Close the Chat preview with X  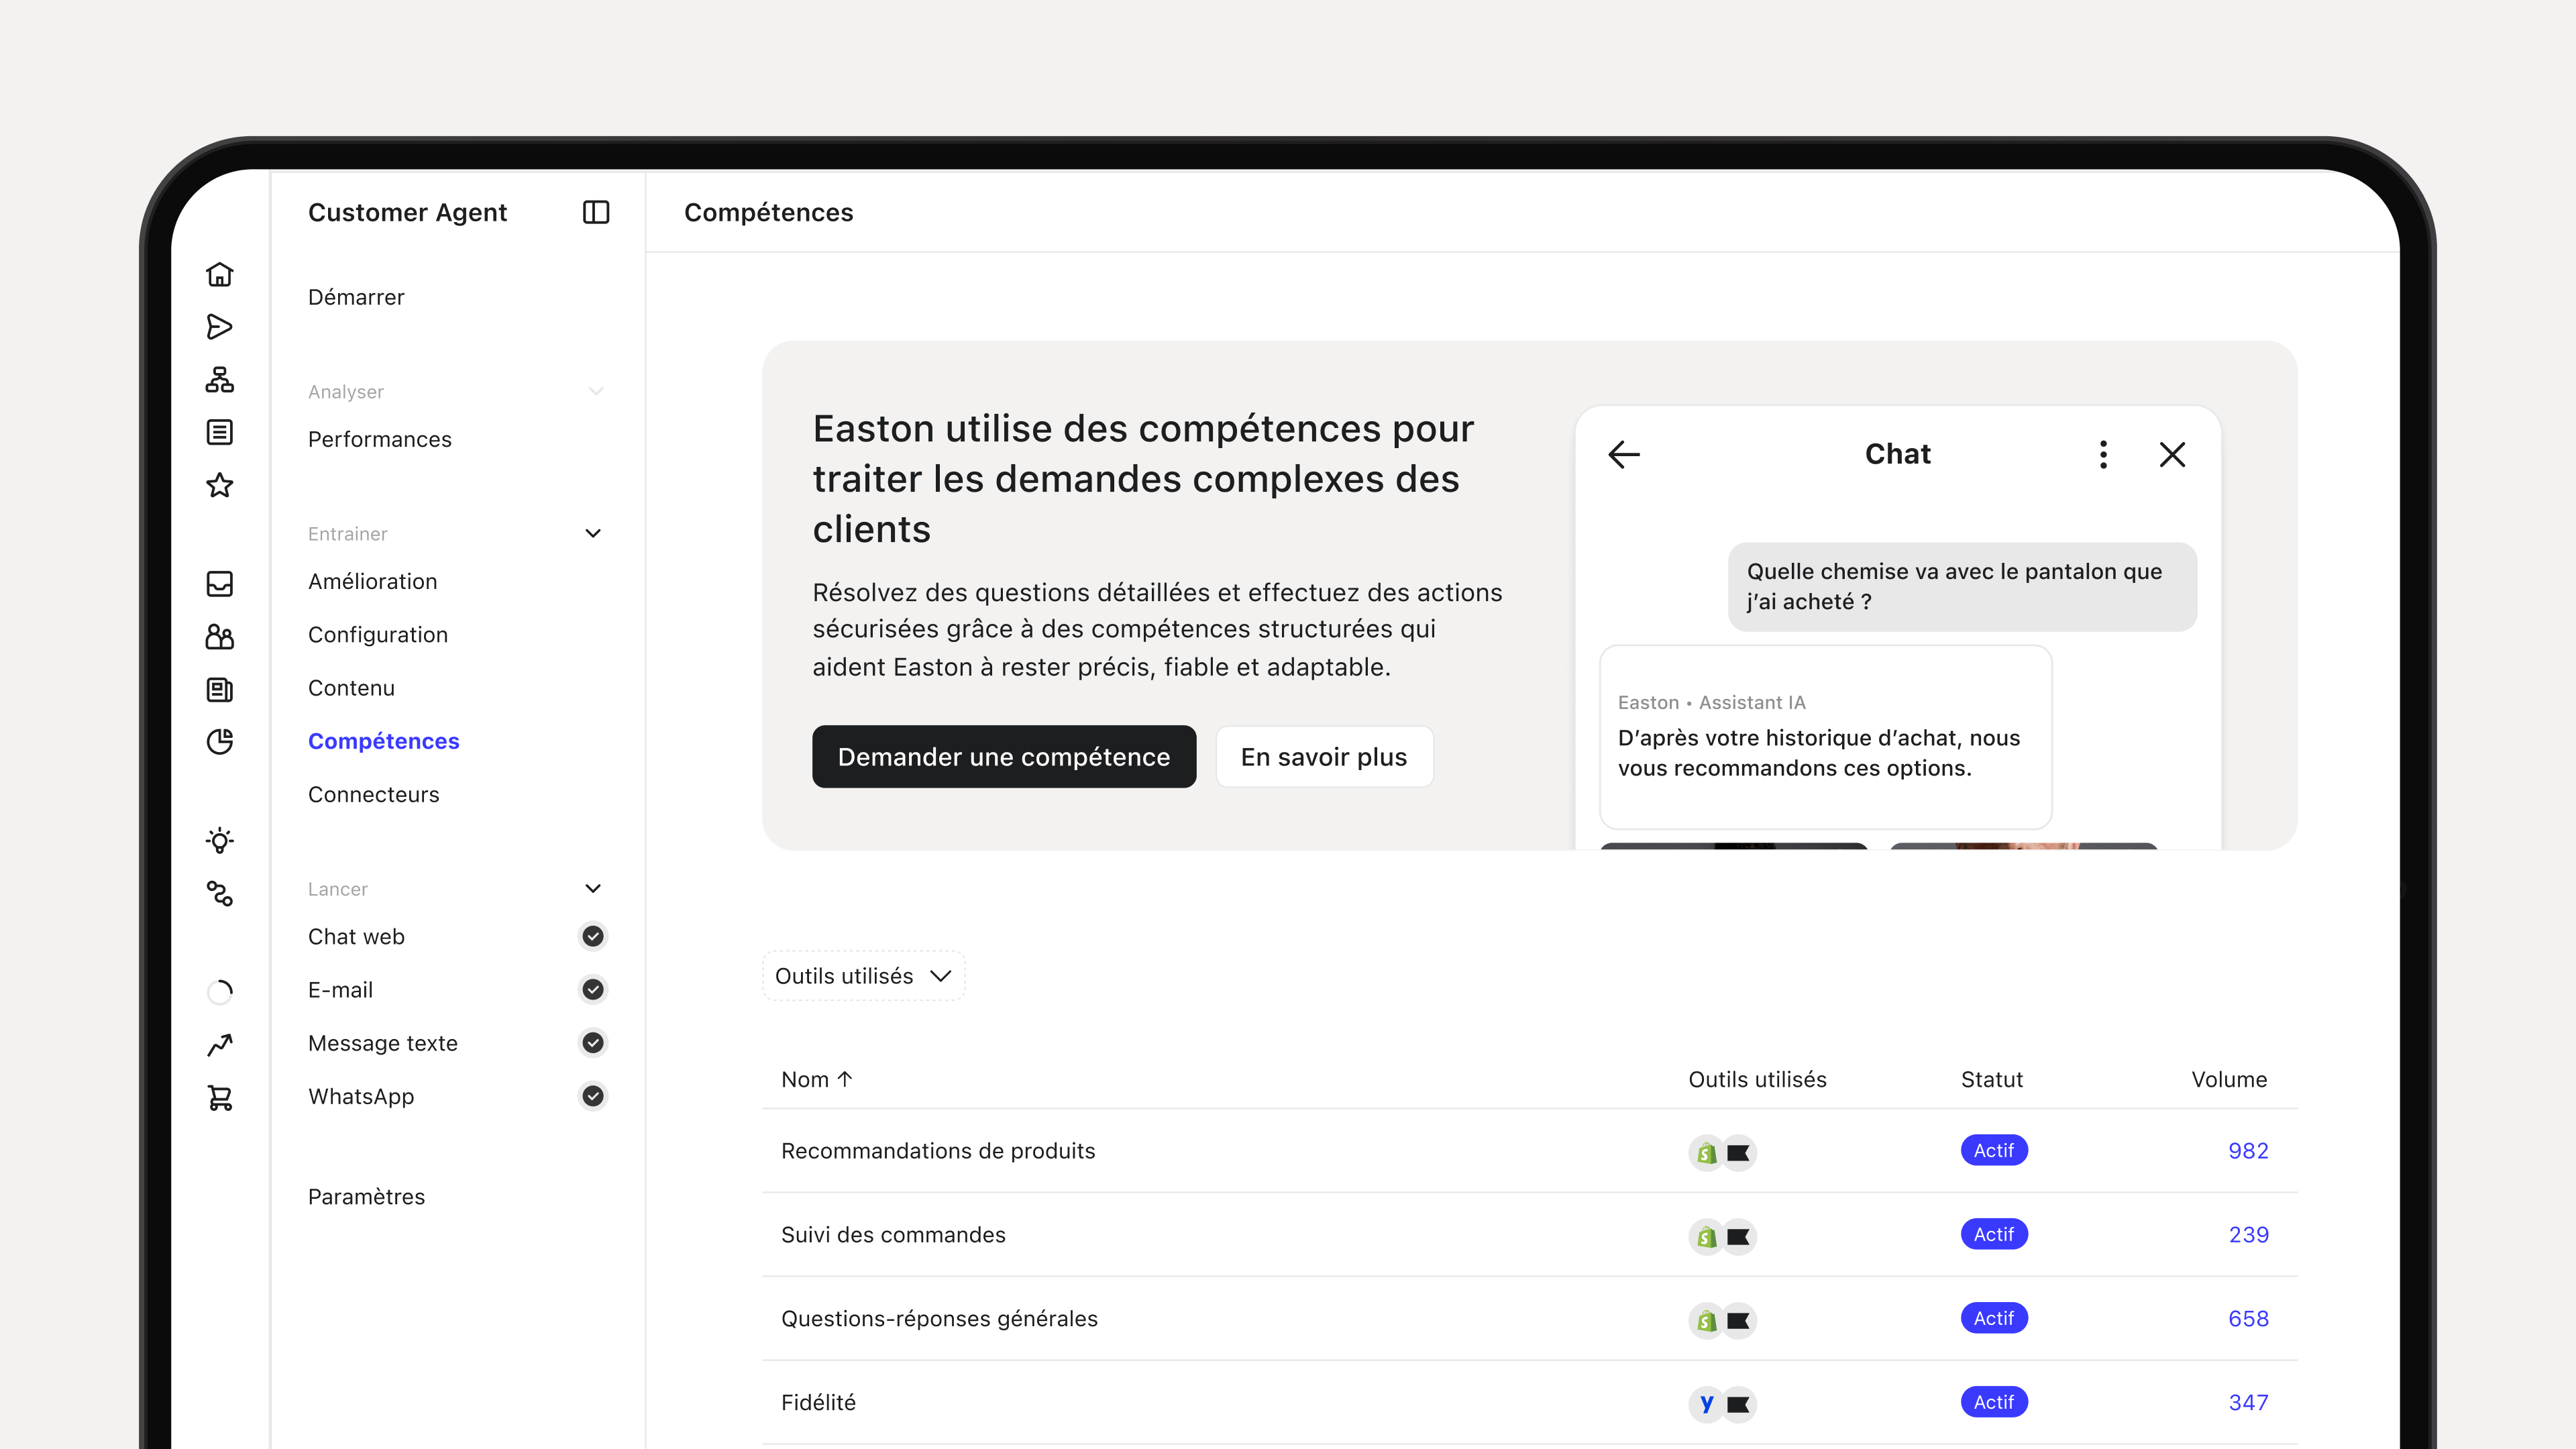click(2172, 454)
